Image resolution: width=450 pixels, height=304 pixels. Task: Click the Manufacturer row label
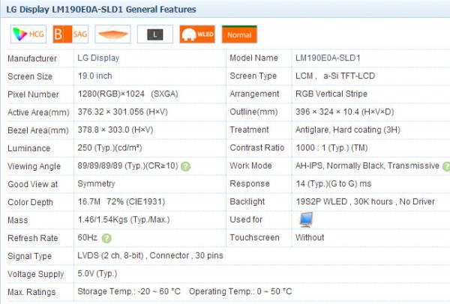click(x=32, y=58)
